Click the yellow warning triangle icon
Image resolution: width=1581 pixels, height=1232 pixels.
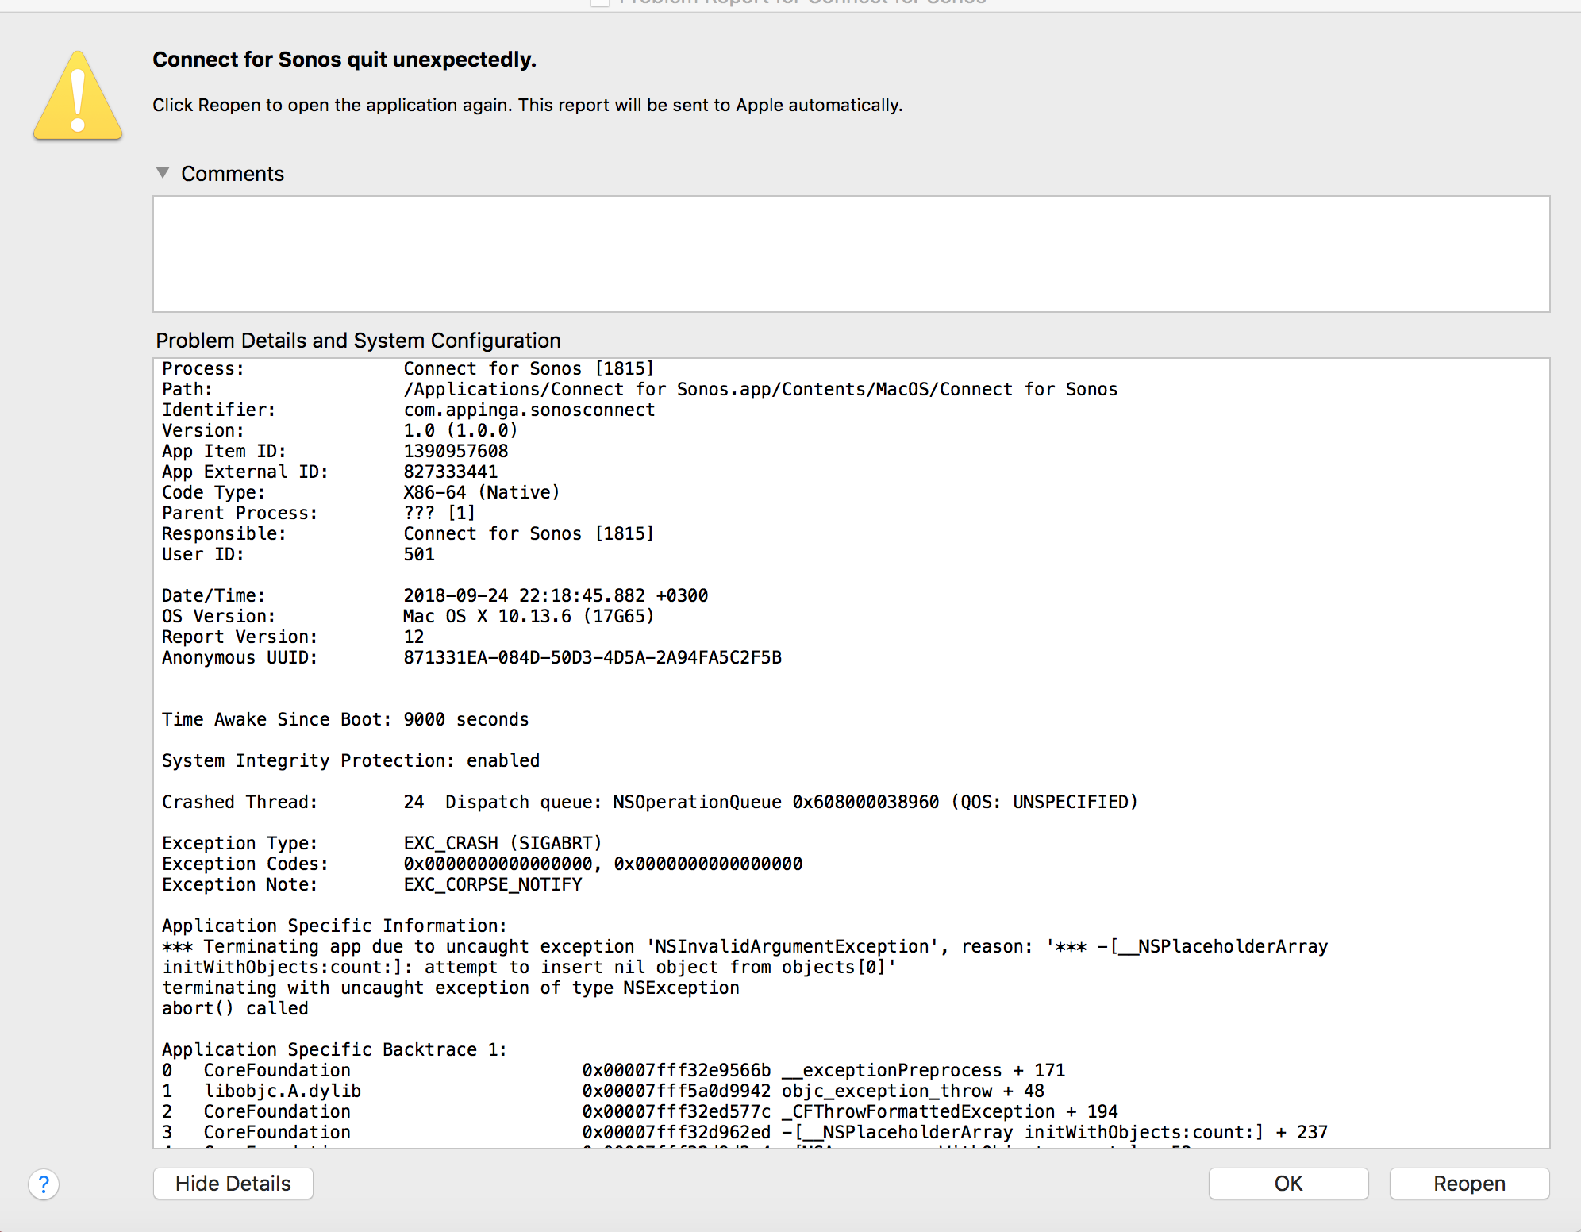point(78,96)
